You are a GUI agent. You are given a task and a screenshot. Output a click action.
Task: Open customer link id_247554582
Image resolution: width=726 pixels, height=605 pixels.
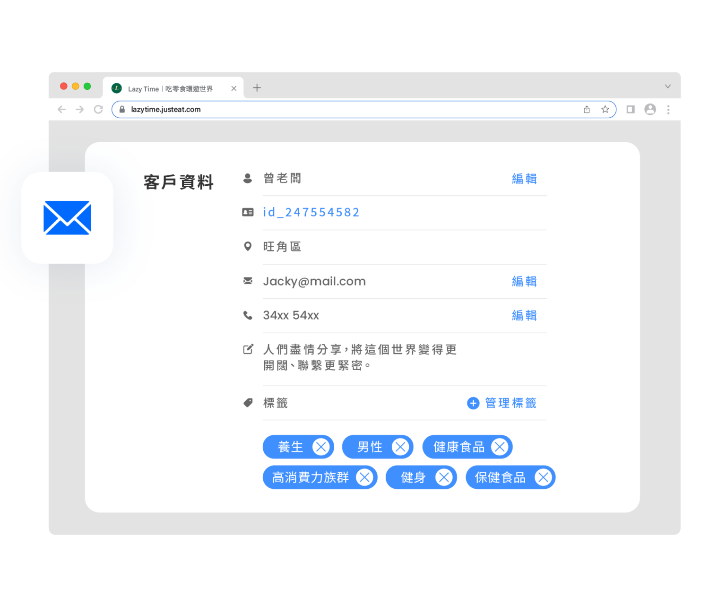point(311,212)
